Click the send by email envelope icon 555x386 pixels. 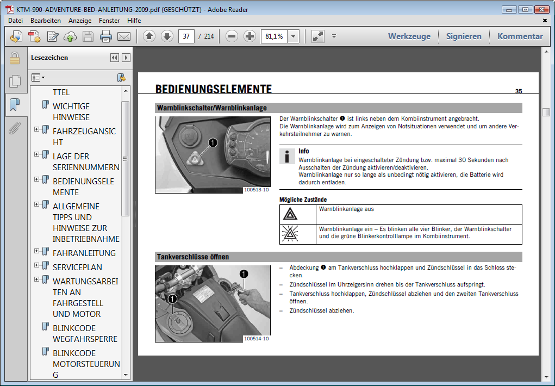tap(124, 36)
